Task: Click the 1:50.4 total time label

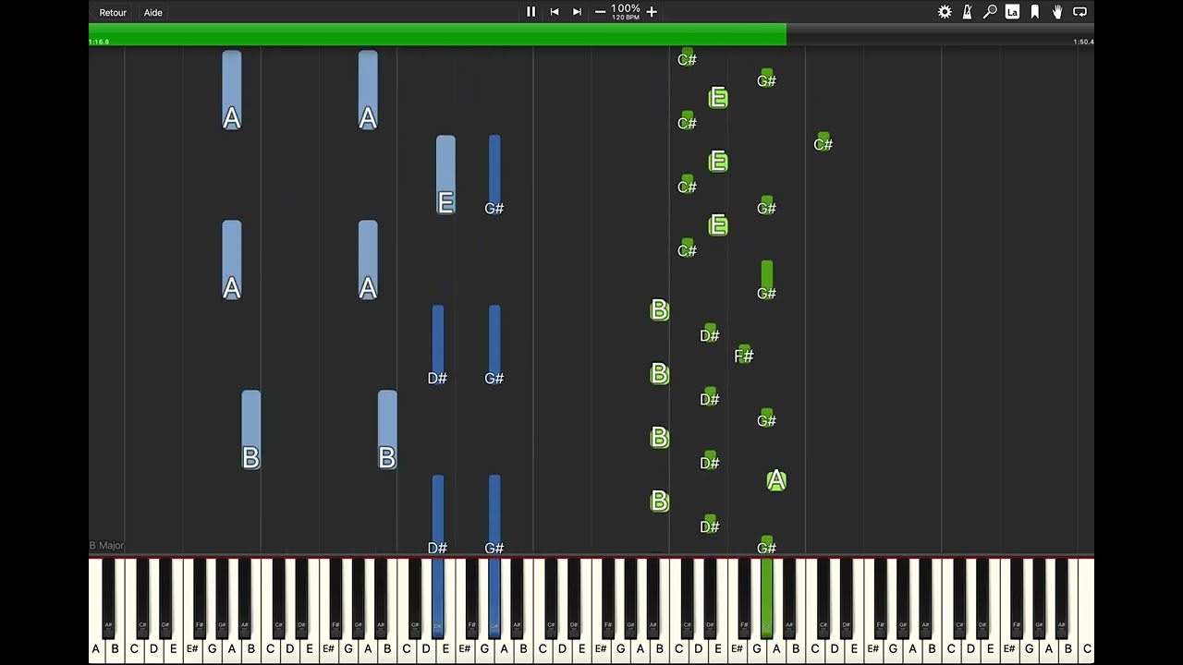Action: click(x=1083, y=42)
